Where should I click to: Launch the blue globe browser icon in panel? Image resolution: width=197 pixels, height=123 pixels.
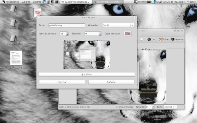tap(44, 2)
